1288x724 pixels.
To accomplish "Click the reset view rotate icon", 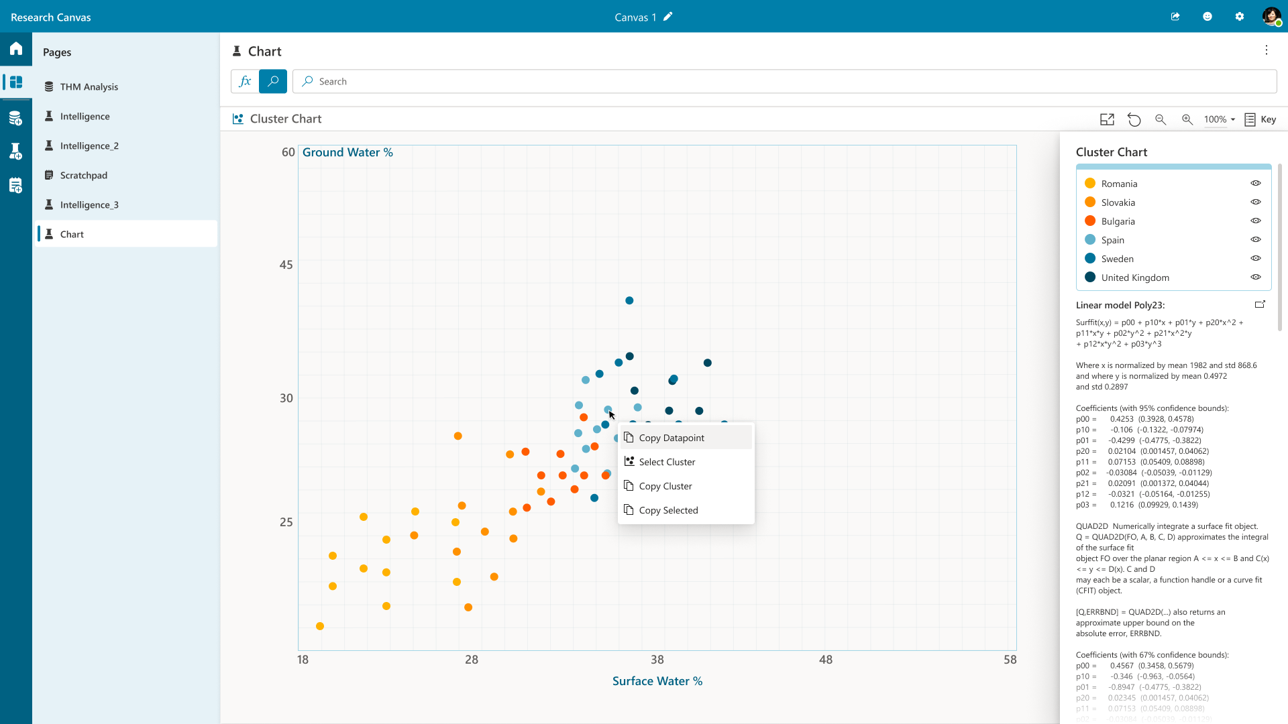I will 1134,119.
